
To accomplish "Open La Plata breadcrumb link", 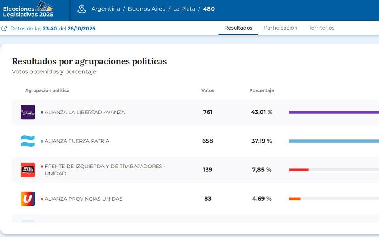I will click(x=184, y=9).
